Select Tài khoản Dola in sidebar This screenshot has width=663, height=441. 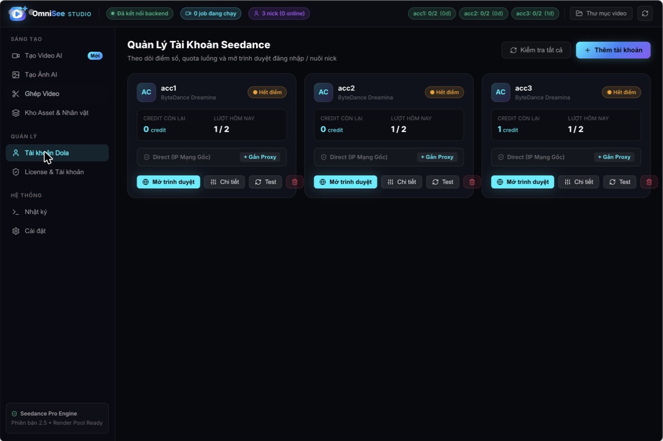57,153
